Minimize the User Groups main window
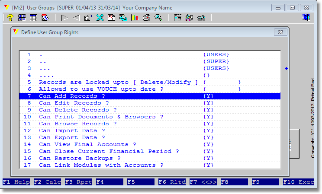This screenshot has width=322, height=194. [278, 8]
